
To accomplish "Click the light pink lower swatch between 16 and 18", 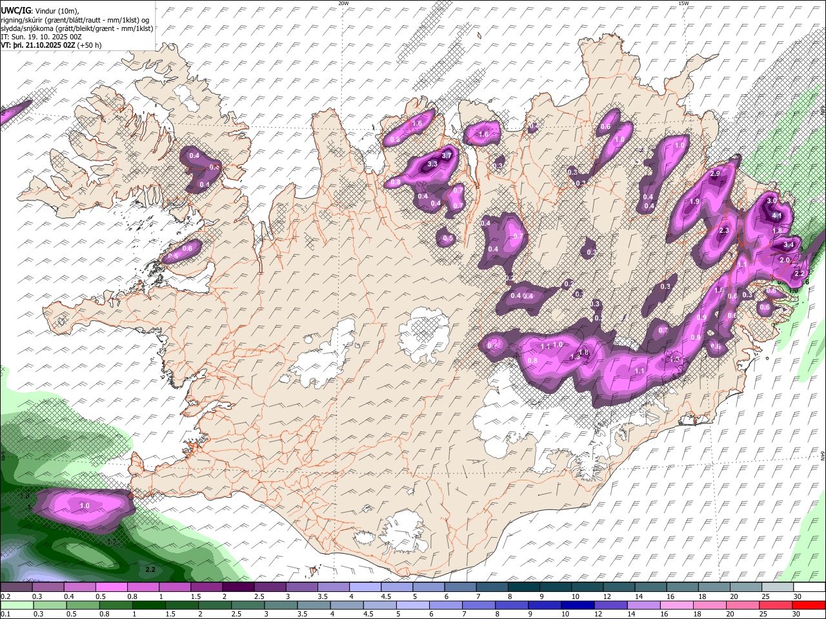I will (676, 605).
